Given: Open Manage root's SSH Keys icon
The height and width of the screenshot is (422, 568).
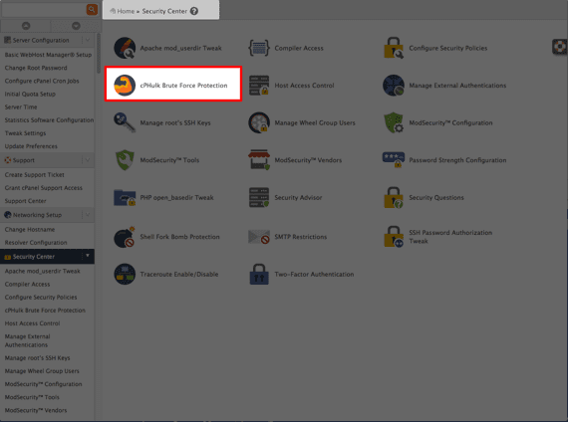Looking at the screenshot, I should click(125, 122).
